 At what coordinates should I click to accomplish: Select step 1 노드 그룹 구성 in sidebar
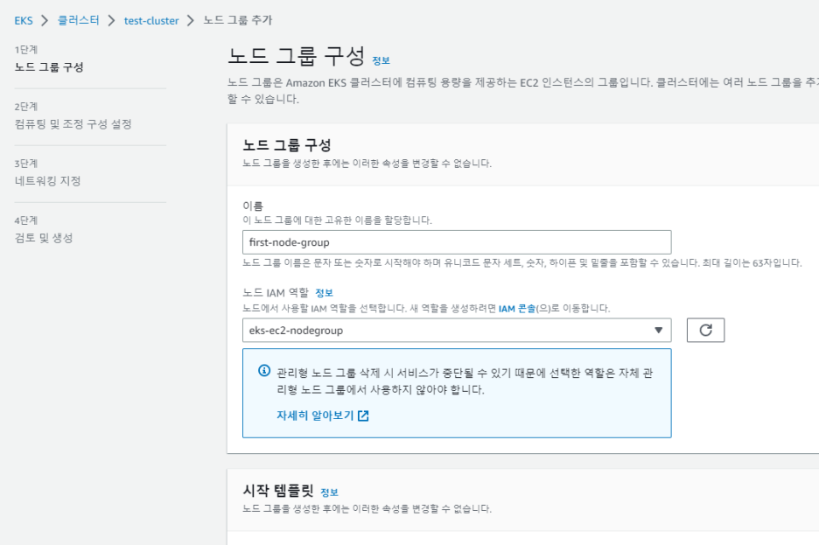click(x=49, y=67)
